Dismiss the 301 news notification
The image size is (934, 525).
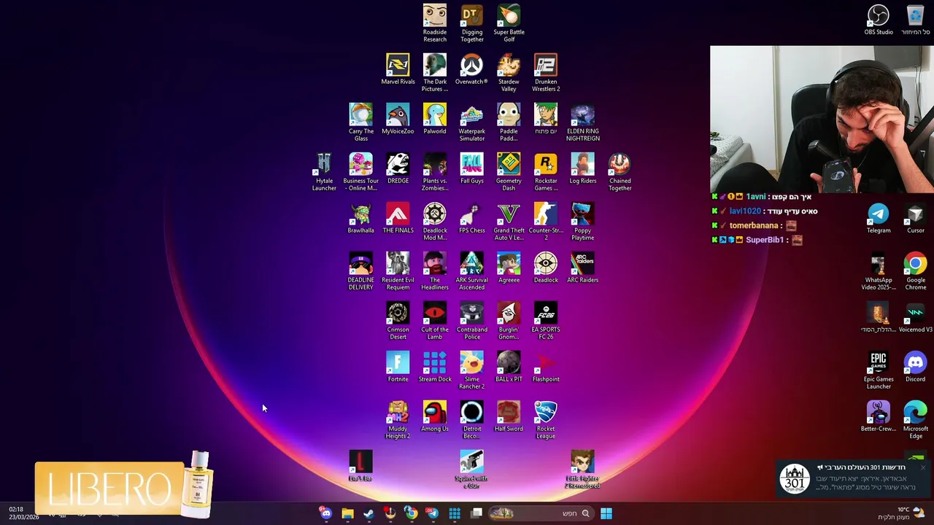(923, 467)
